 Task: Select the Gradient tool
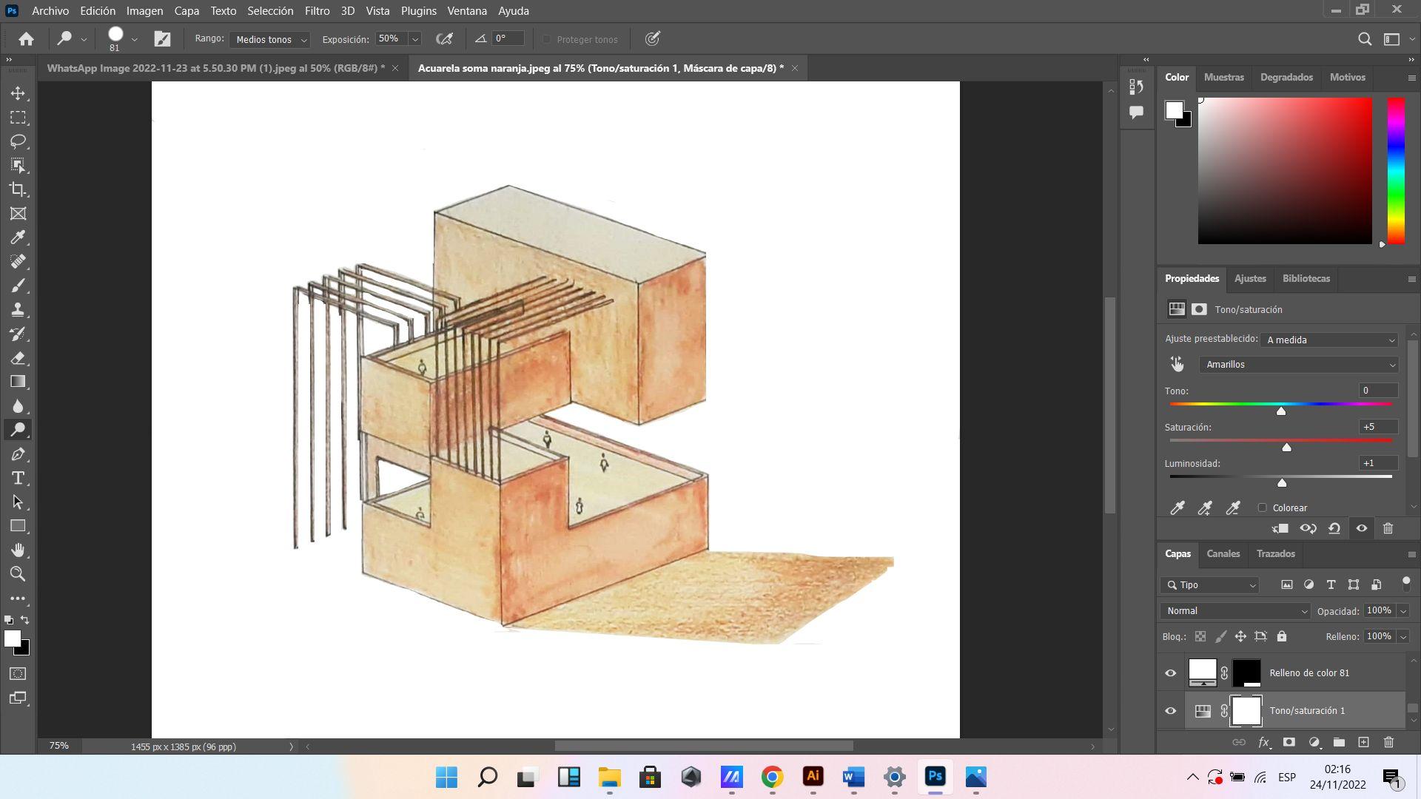coord(18,382)
